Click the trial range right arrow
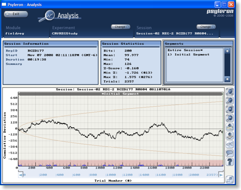The height and width of the screenshot is (190, 241). (221, 175)
